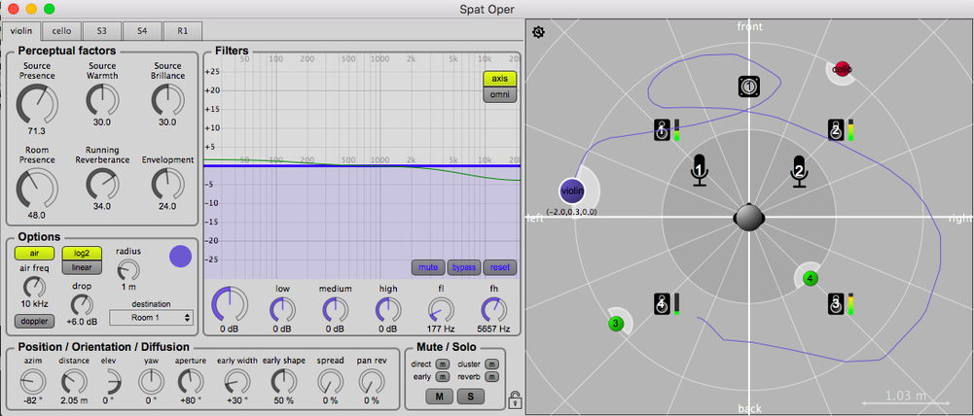Click the Room Presence knob
The image size is (974, 416).
[37, 188]
